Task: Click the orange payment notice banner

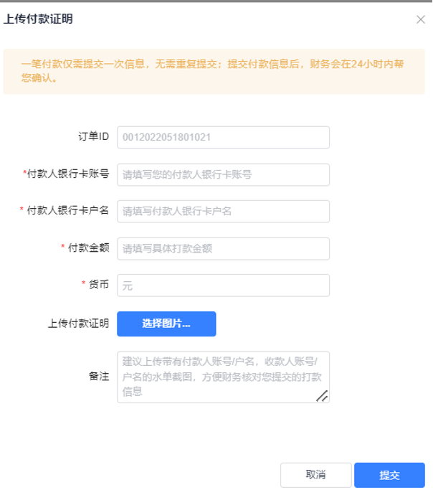Action: pyautogui.click(x=214, y=71)
